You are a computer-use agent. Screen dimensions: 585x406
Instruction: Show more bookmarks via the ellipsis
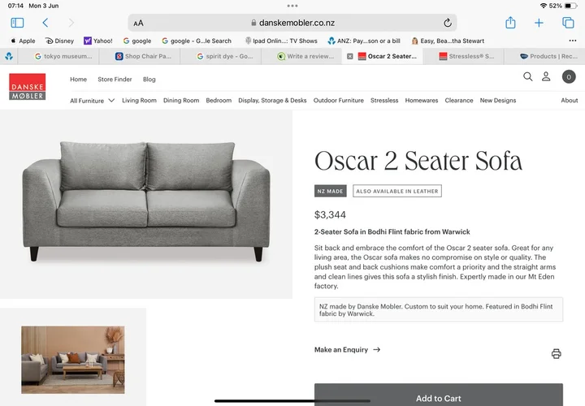click(x=572, y=41)
